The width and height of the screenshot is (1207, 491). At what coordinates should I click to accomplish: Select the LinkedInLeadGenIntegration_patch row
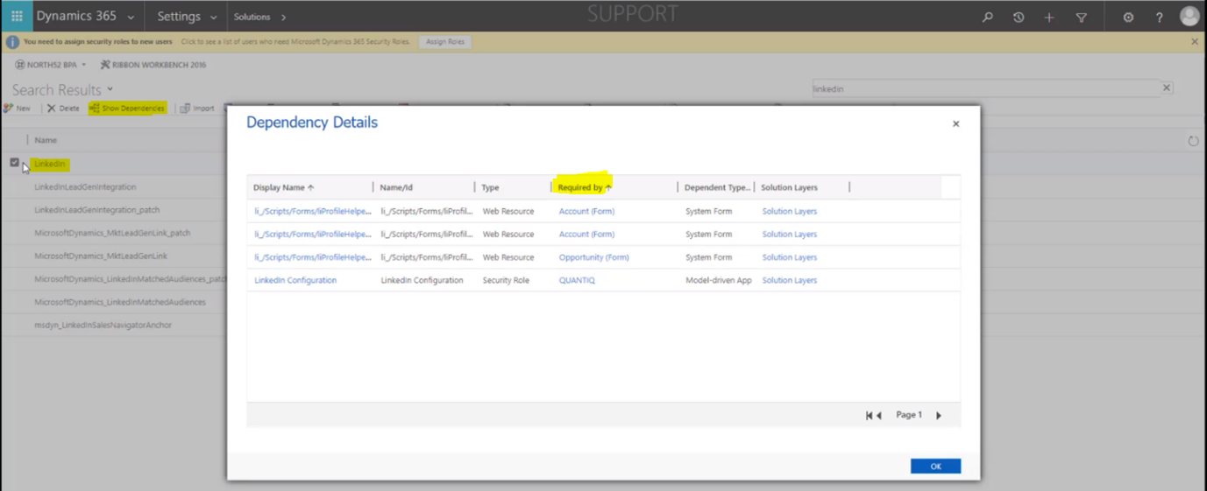click(x=96, y=210)
